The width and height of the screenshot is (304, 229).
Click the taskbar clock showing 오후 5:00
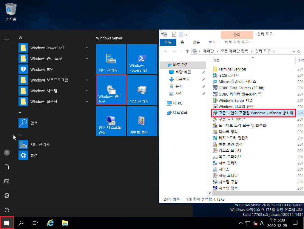coord(277,223)
